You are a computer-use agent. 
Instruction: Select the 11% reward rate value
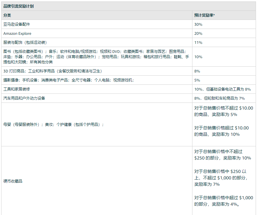(198, 43)
